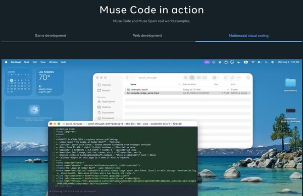Switch Finder to list view

click(x=192, y=77)
